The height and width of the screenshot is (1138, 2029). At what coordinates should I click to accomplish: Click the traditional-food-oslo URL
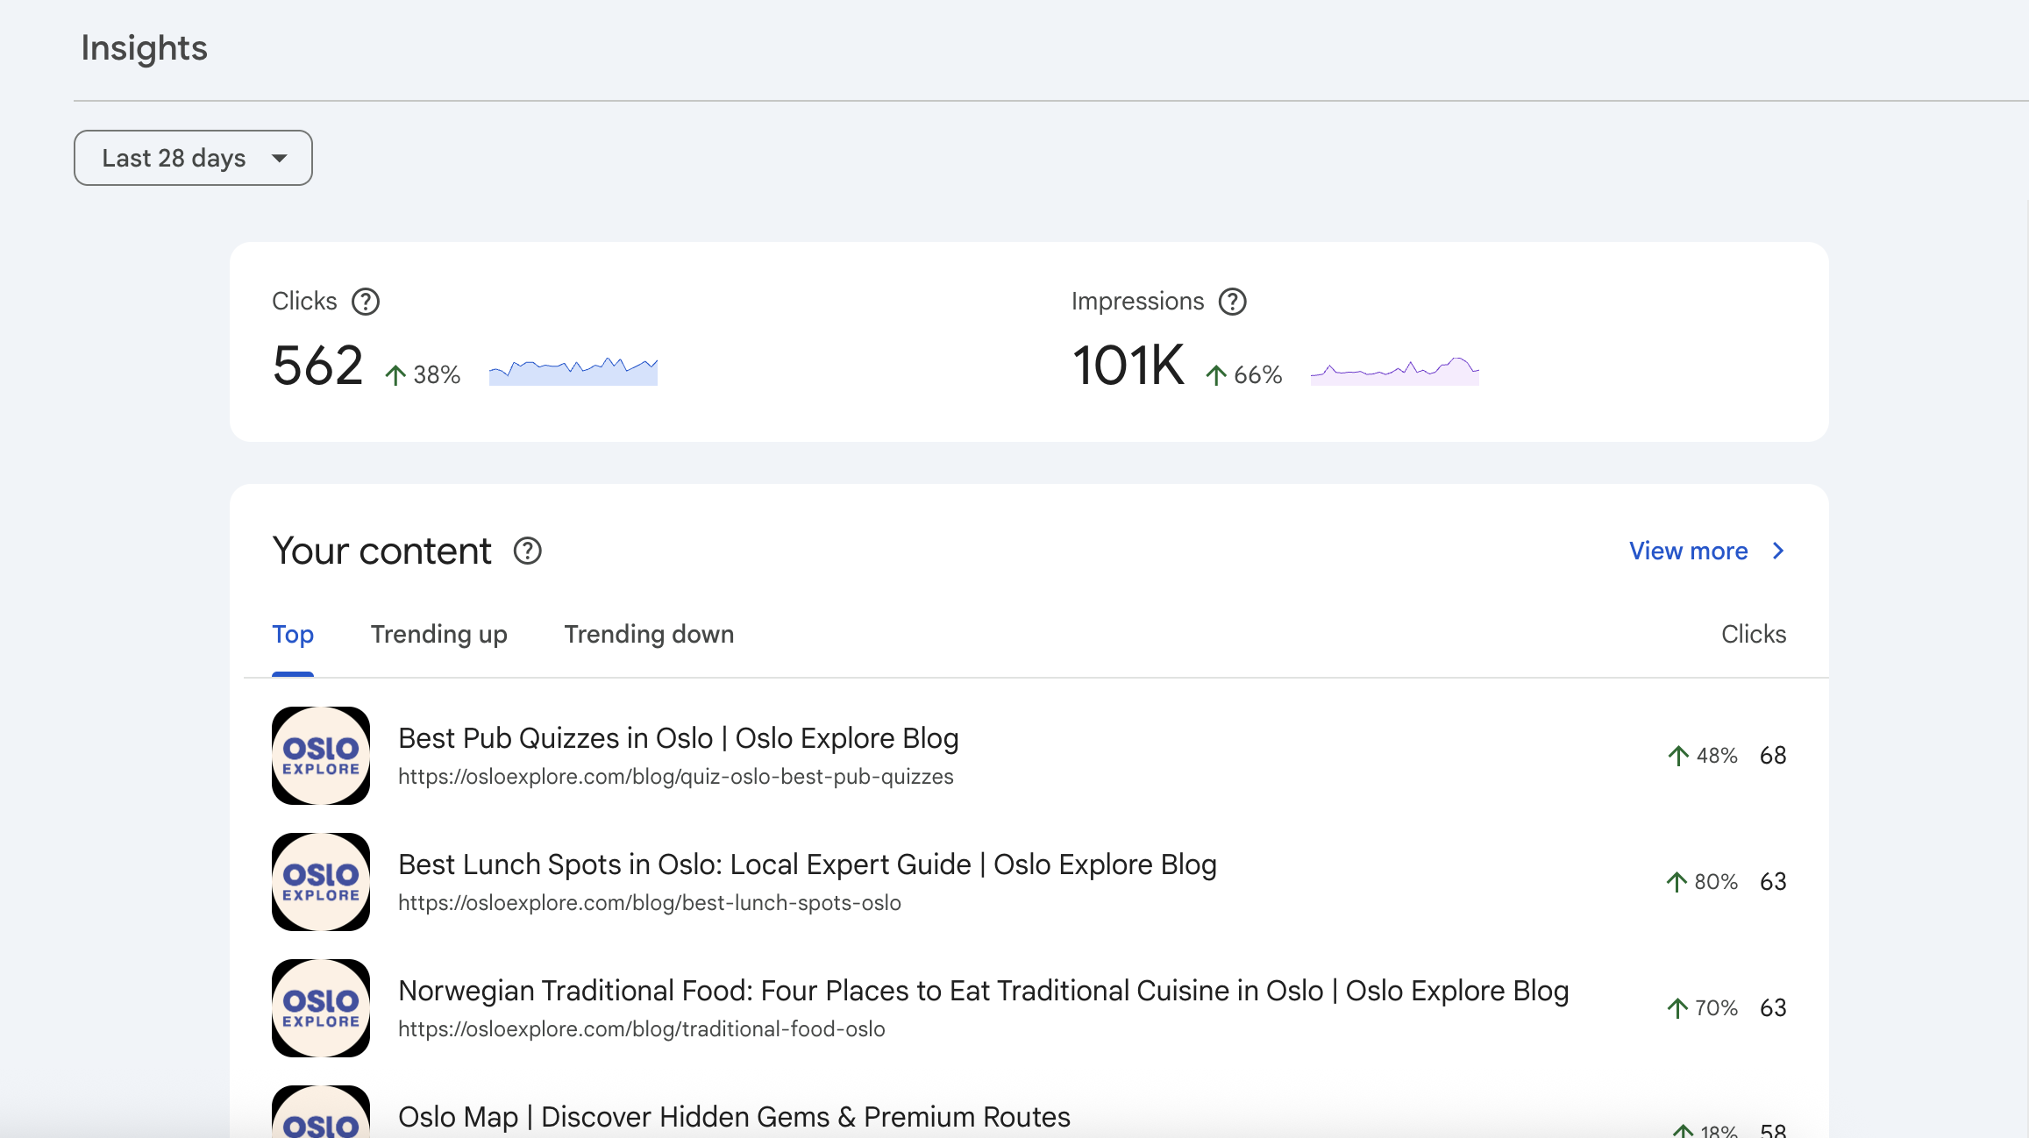(x=642, y=1029)
